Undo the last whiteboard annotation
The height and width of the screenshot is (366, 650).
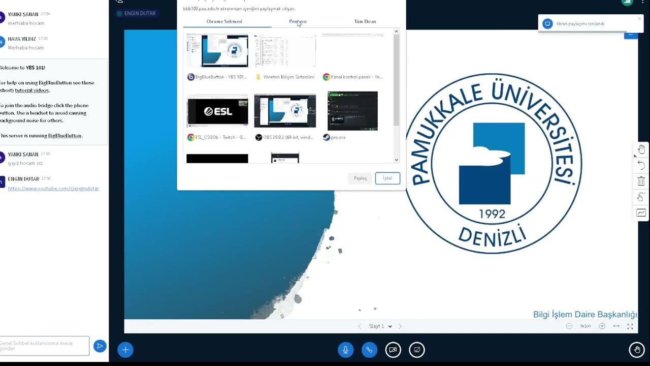(x=641, y=165)
